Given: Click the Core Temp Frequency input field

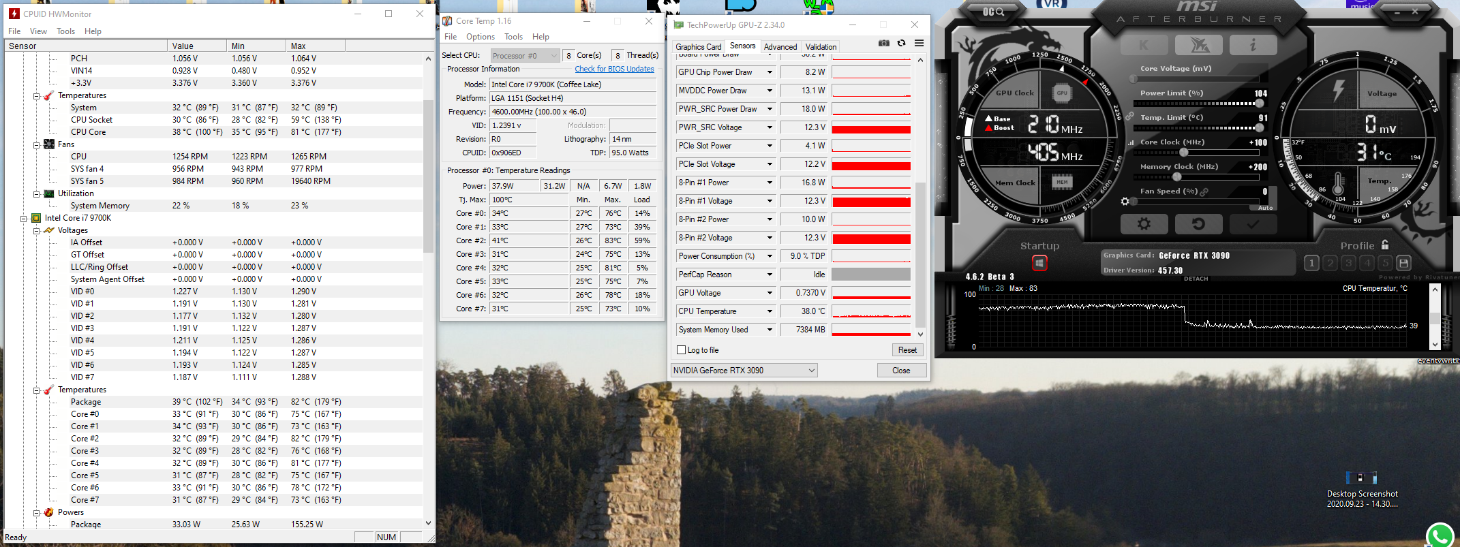Looking at the screenshot, I should coord(573,112).
